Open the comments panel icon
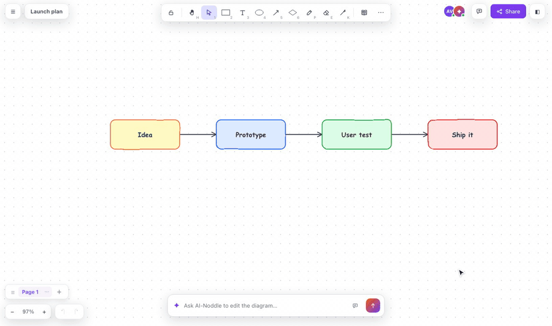The height and width of the screenshot is (326, 552). tap(479, 12)
